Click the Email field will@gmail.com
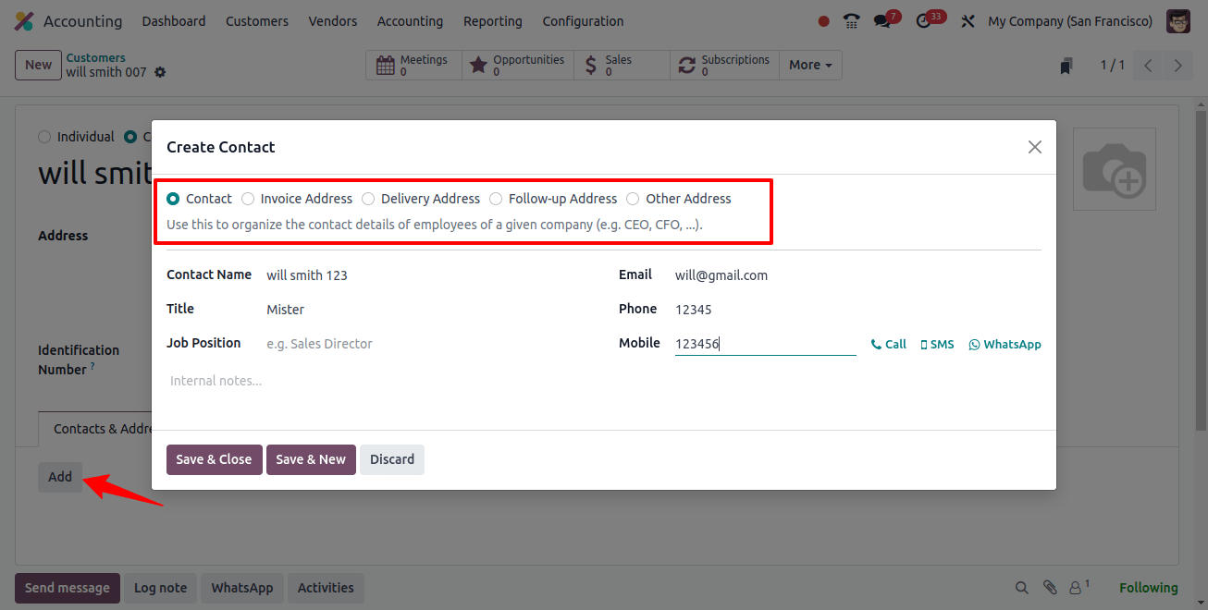Screen dimensions: 1208x610 click(x=857, y=275)
